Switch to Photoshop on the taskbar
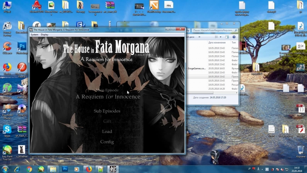The image size is (307, 173). tap(65, 169)
